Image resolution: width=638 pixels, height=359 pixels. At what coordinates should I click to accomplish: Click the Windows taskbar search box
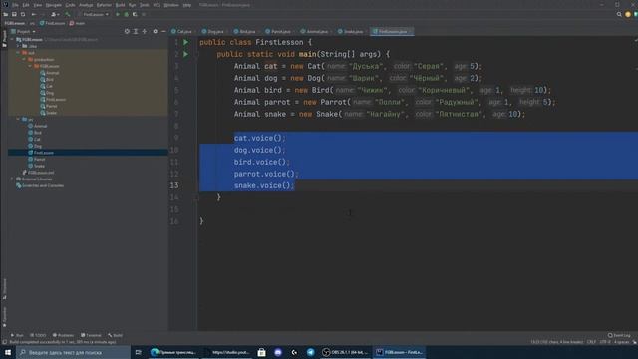click(x=73, y=352)
